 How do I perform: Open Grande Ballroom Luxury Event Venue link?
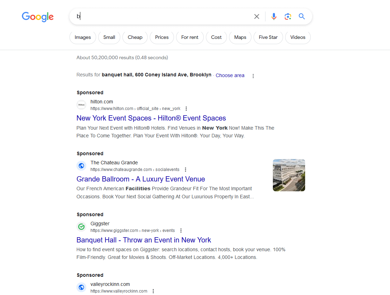click(x=141, y=179)
